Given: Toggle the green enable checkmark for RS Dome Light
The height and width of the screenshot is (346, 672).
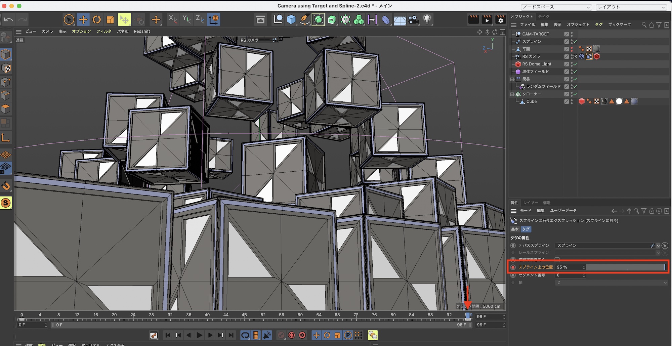Looking at the screenshot, I should pos(575,64).
